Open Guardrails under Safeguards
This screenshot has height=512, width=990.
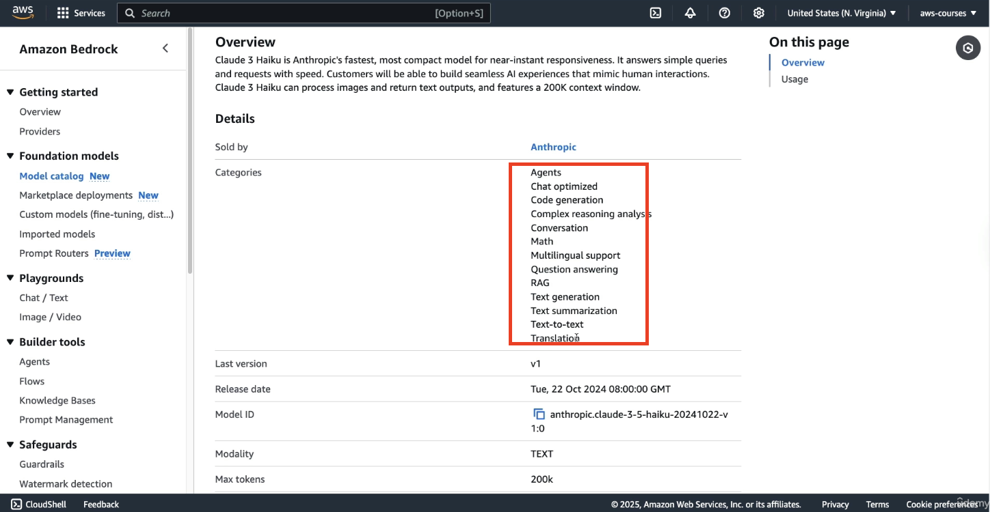42,464
